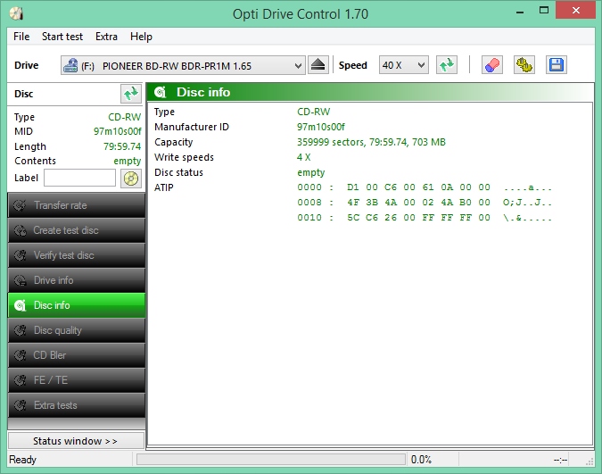Open the Disc quality test
Viewport: 602px width, 474px height.
(77, 330)
